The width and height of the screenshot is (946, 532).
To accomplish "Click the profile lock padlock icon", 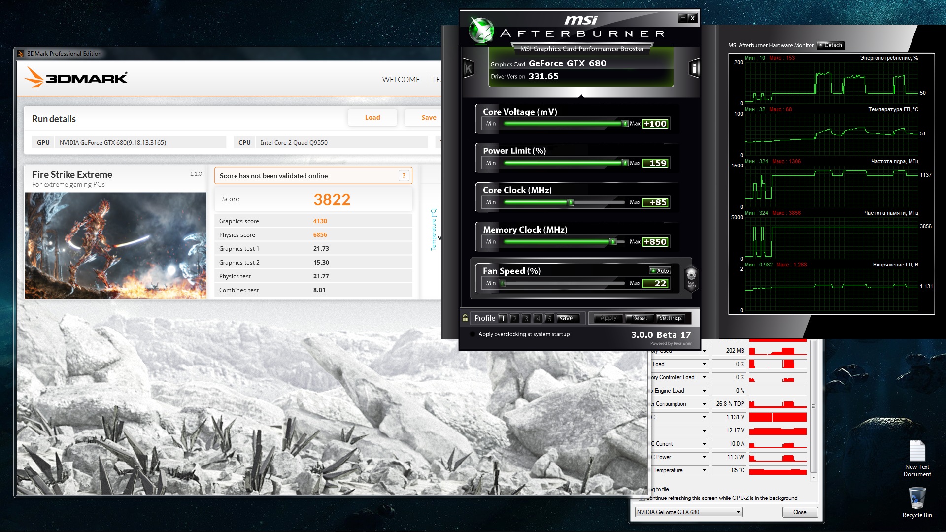I will pyautogui.click(x=465, y=318).
